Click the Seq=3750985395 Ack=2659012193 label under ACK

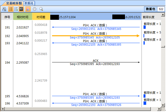95,64
